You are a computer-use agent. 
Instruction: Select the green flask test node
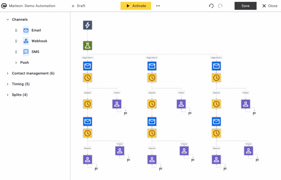[x=88, y=45]
